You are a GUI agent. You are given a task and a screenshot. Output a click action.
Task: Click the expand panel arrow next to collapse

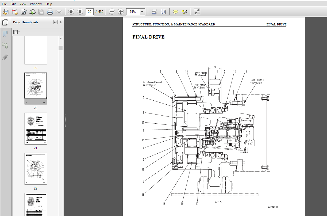[61, 22]
